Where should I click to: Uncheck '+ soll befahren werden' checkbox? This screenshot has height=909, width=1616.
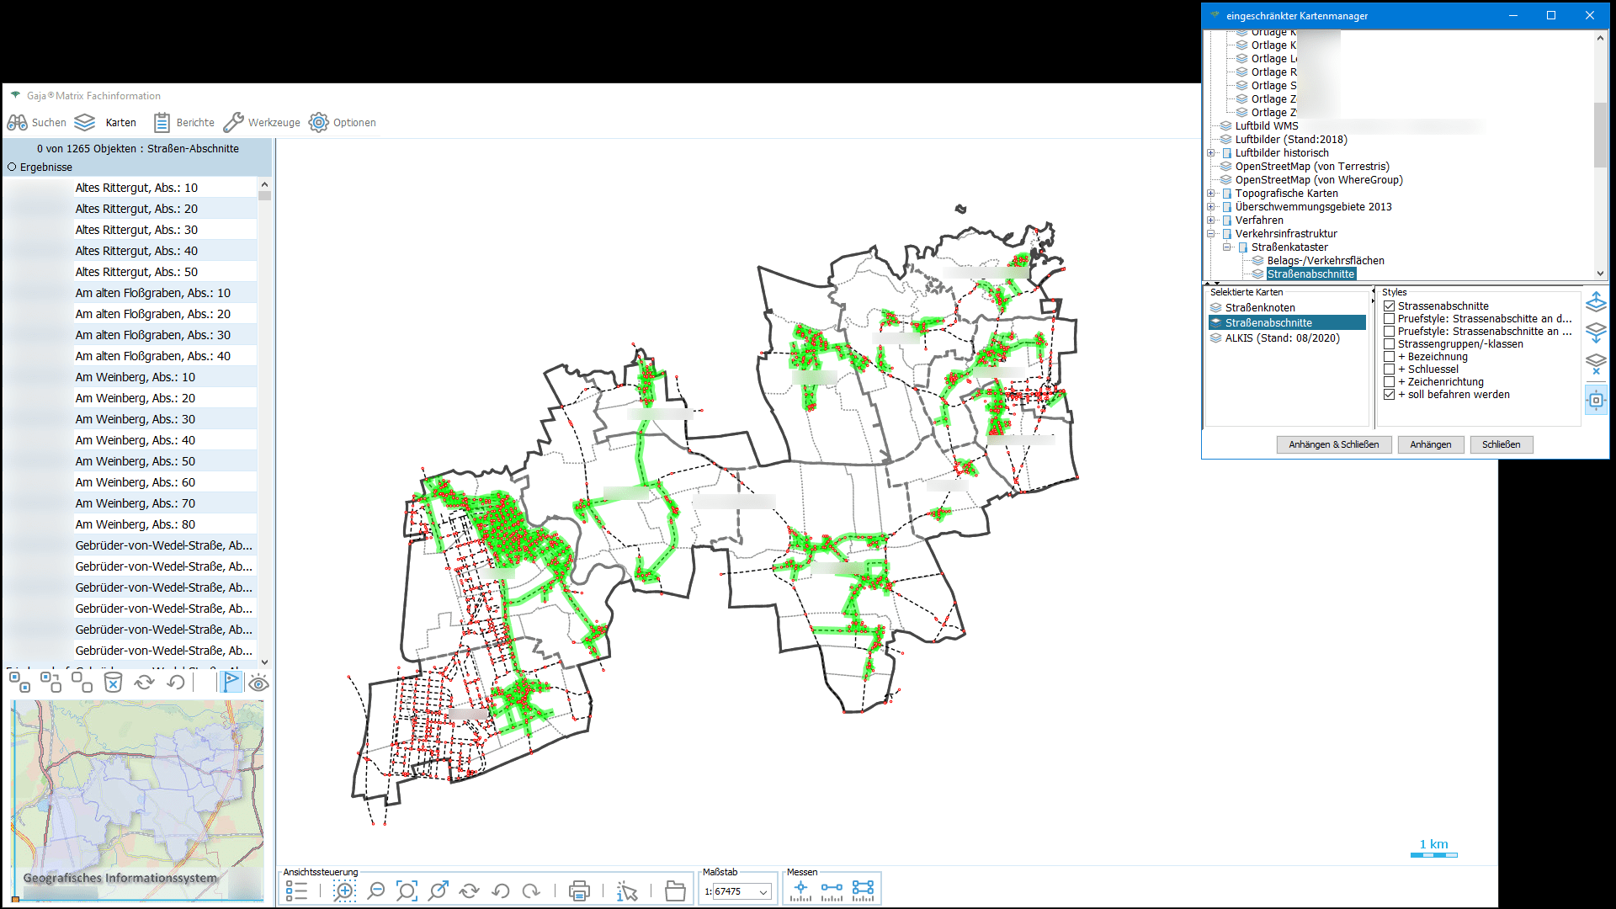(x=1390, y=395)
